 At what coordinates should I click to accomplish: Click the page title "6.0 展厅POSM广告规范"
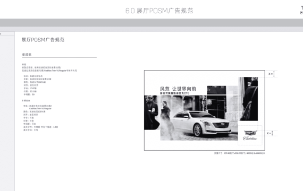[x=159, y=11]
